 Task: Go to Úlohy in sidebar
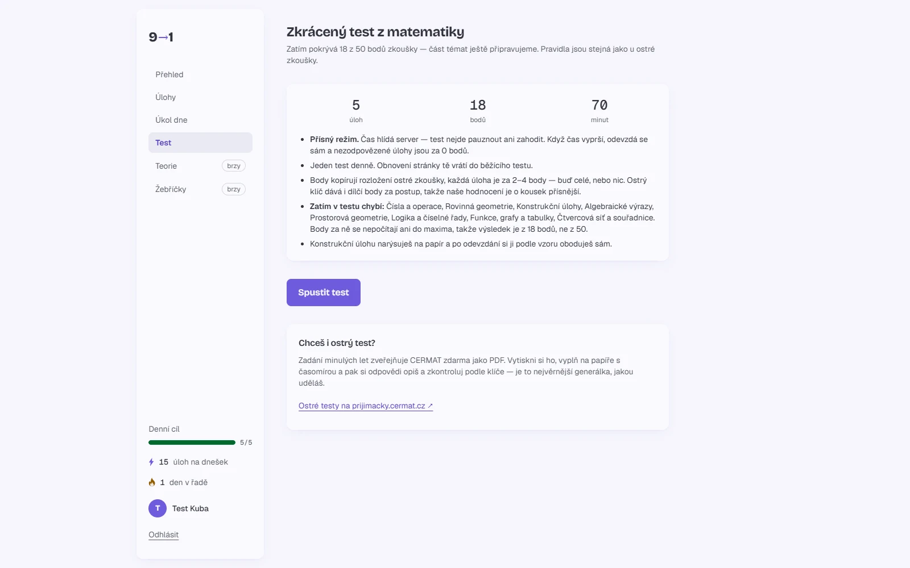point(200,97)
